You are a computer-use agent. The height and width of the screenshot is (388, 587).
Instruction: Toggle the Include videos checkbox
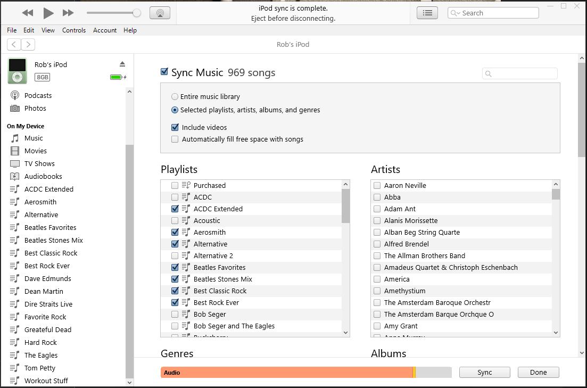(x=175, y=127)
